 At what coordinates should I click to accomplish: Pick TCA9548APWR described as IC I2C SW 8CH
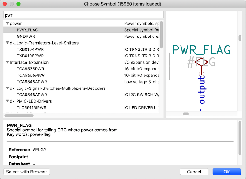click(32, 95)
